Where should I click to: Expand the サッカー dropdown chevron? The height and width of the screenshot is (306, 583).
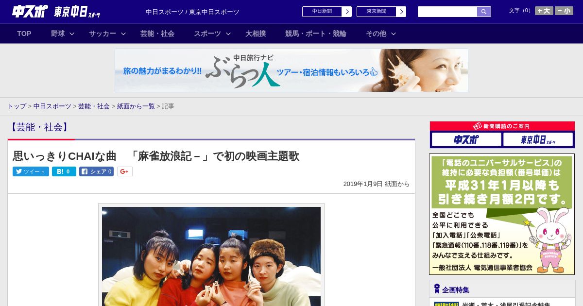click(123, 34)
